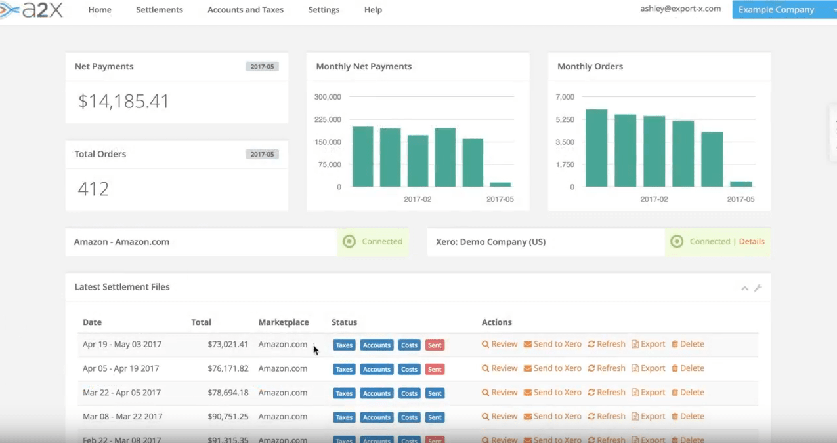The height and width of the screenshot is (443, 837).
Task: Click the a2x logo
Action: click(32, 10)
